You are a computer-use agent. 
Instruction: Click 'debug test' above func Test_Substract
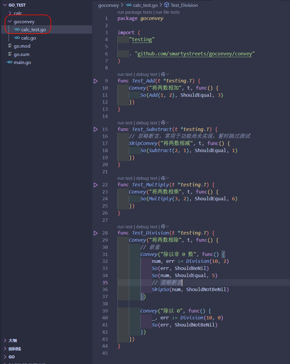coord(147,123)
